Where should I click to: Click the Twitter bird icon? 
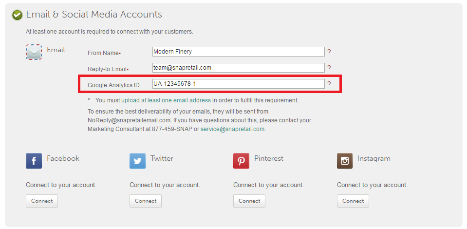(137, 161)
